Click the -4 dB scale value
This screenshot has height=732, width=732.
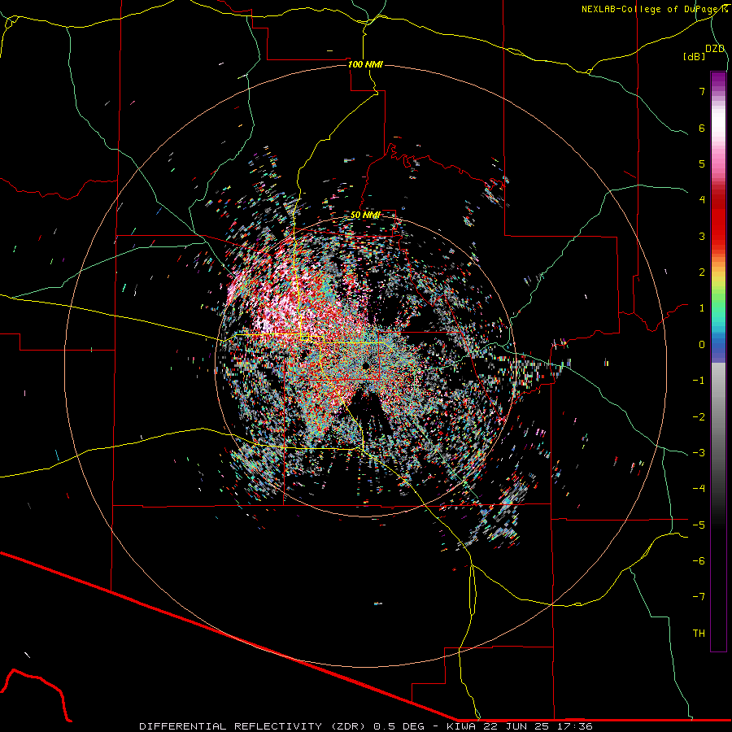click(699, 489)
